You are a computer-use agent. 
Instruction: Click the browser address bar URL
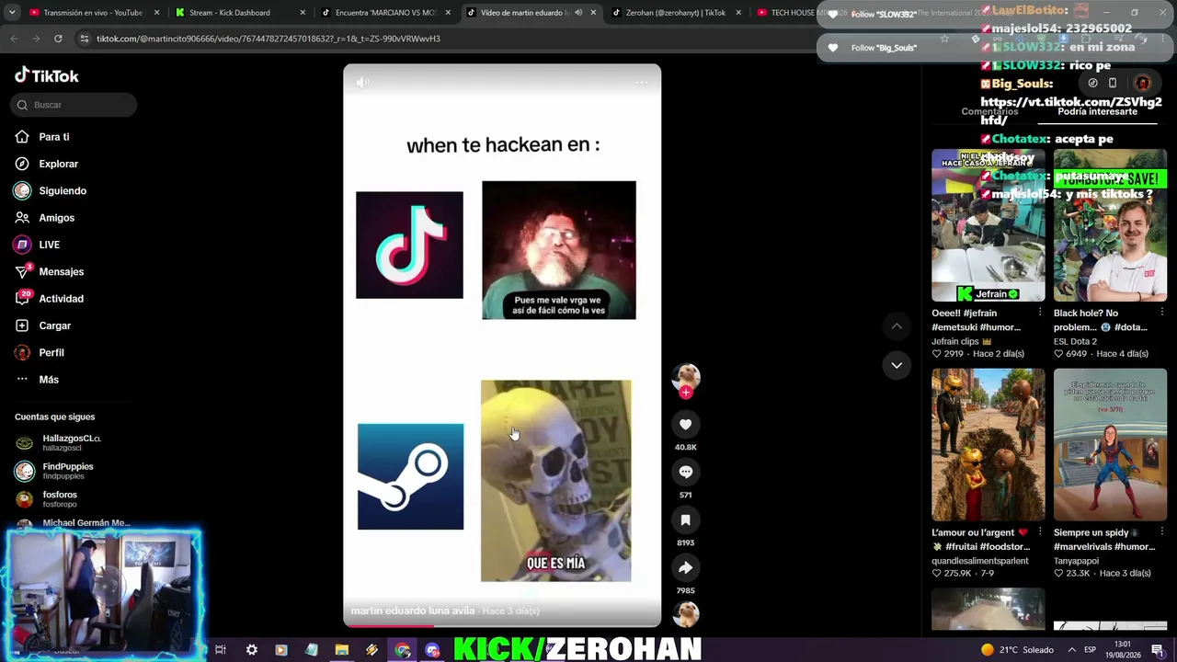268,39
